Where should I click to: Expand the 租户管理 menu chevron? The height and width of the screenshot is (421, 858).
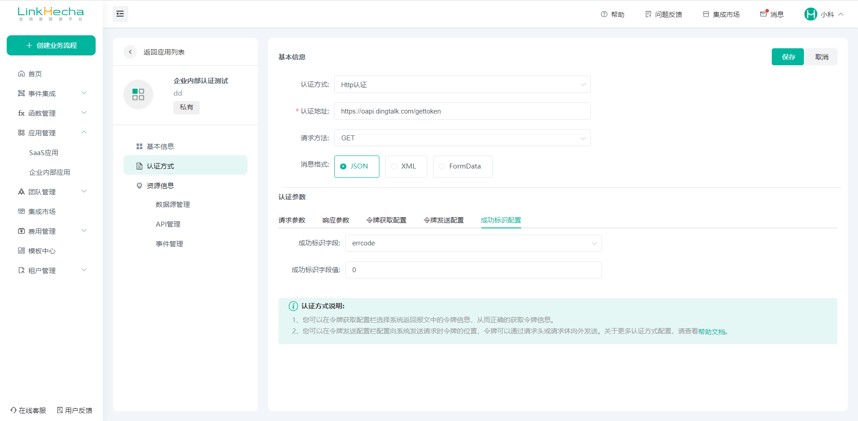(84, 270)
